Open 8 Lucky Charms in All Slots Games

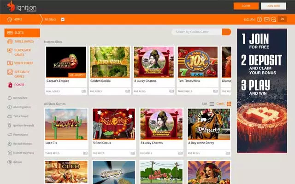(x=161, y=124)
